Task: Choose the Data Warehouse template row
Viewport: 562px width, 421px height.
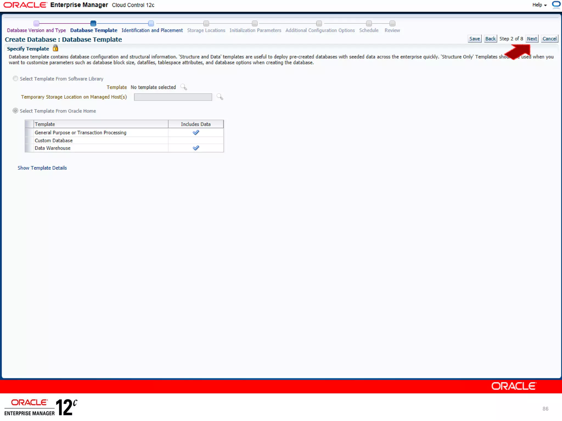Action: coord(52,148)
